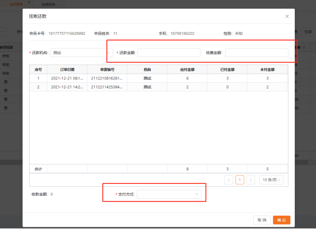Go to next page arrow in pagination
Screen dimensions: 316x229
coord(250,180)
